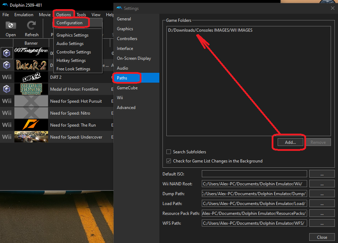Select the D:/Downloads game folder entry
Screen dimensions: 338x243
click(x=210, y=30)
